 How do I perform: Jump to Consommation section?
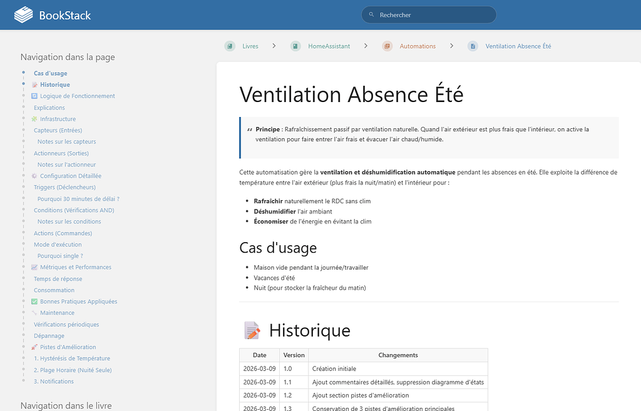[x=54, y=290]
